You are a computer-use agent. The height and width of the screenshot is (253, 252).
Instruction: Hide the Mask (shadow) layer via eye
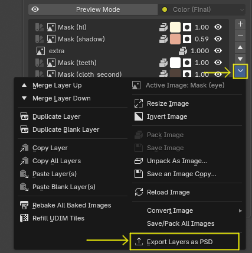coord(218,39)
